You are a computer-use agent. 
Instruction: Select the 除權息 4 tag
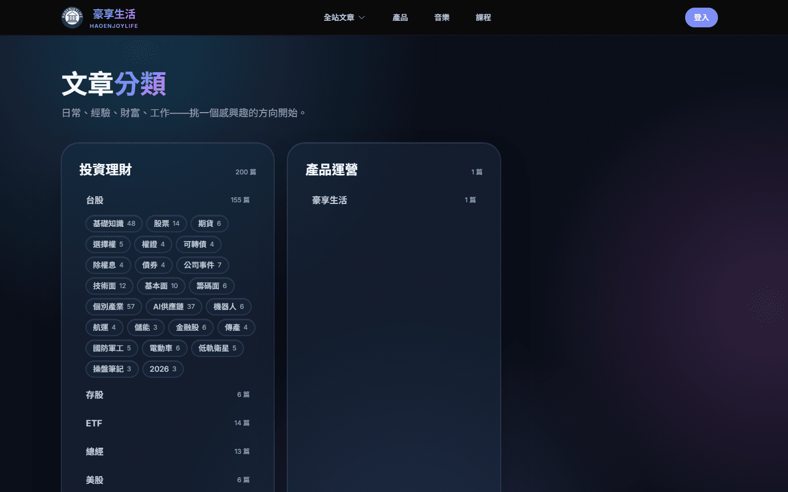[x=108, y=265]
